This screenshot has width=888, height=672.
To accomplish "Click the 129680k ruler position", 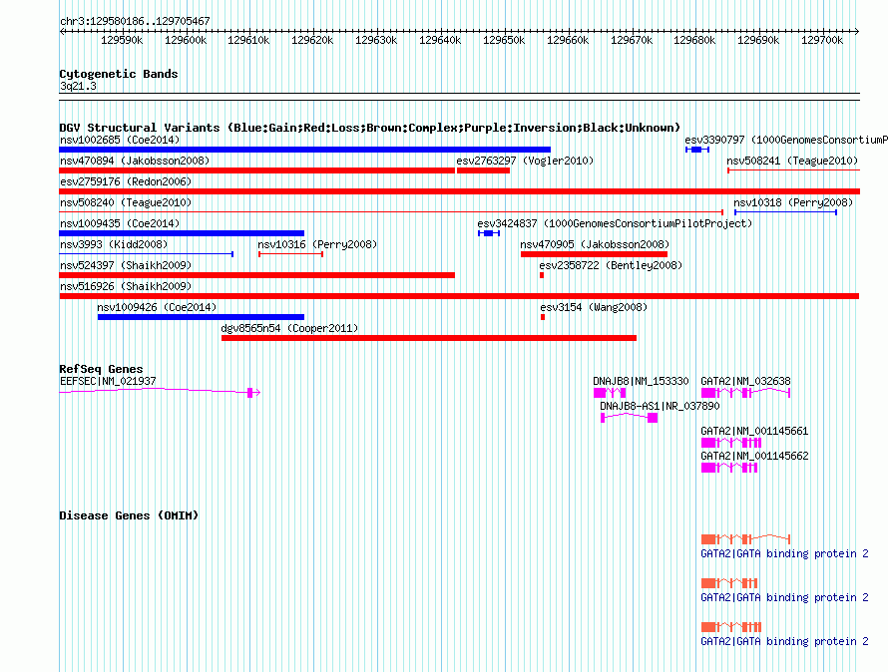I will (694, 41).
